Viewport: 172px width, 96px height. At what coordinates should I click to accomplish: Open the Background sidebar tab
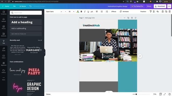click(3, 64)
